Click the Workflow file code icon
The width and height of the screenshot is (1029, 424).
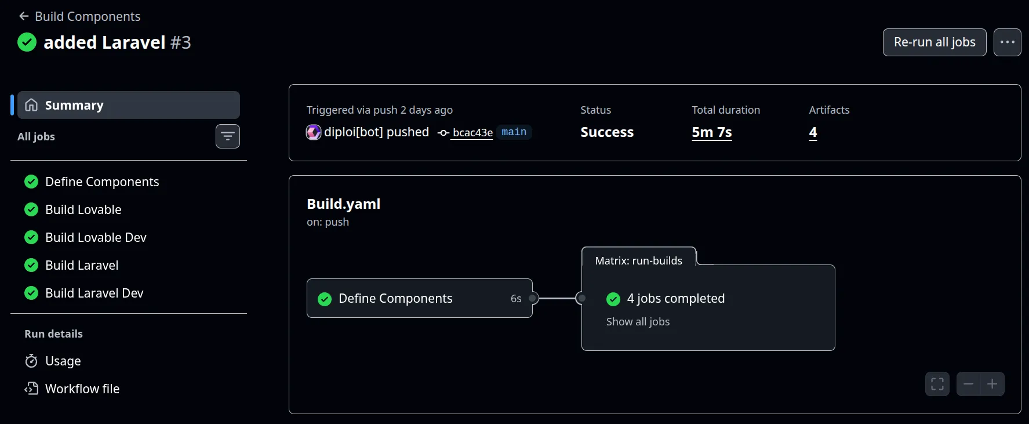click(x=31, y=389)
